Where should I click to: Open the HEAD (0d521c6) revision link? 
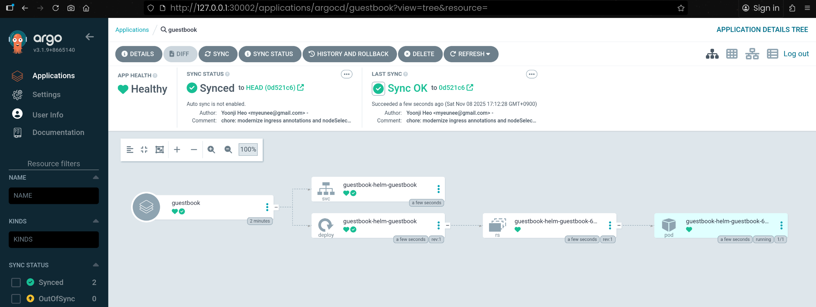click(x=275, y=87)
